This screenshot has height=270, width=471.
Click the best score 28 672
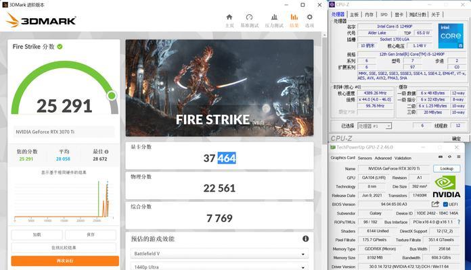point(100,159)
